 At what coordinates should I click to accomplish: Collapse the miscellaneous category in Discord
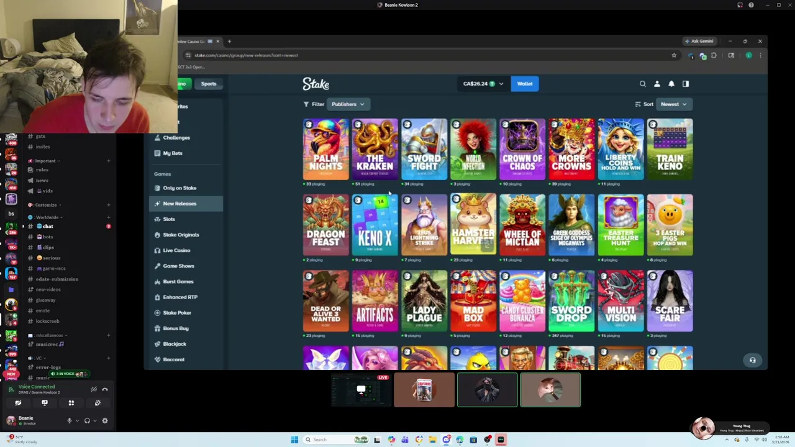(48, 335)
